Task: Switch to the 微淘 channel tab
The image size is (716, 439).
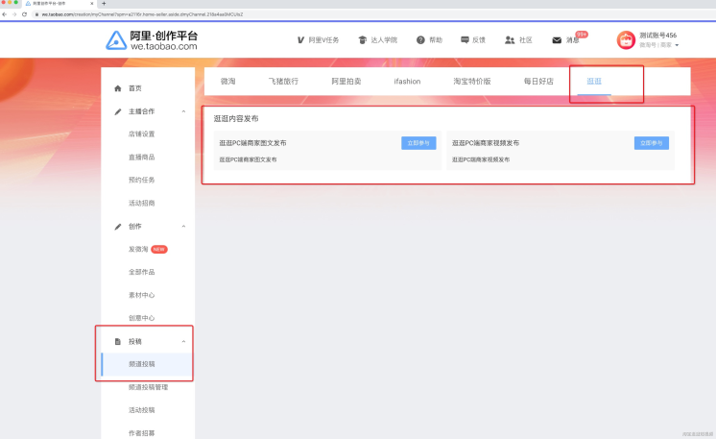Action: [x=228, y=82]
